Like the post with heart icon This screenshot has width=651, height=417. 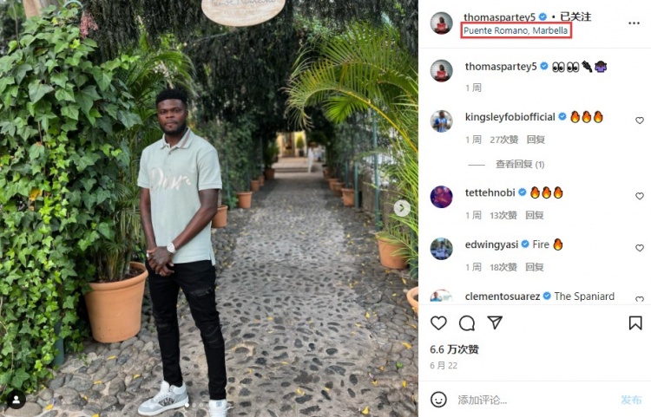(439, 323)
